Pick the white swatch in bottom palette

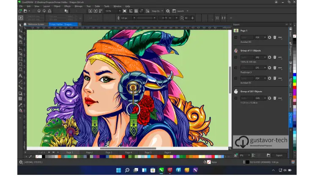[41, 157]
